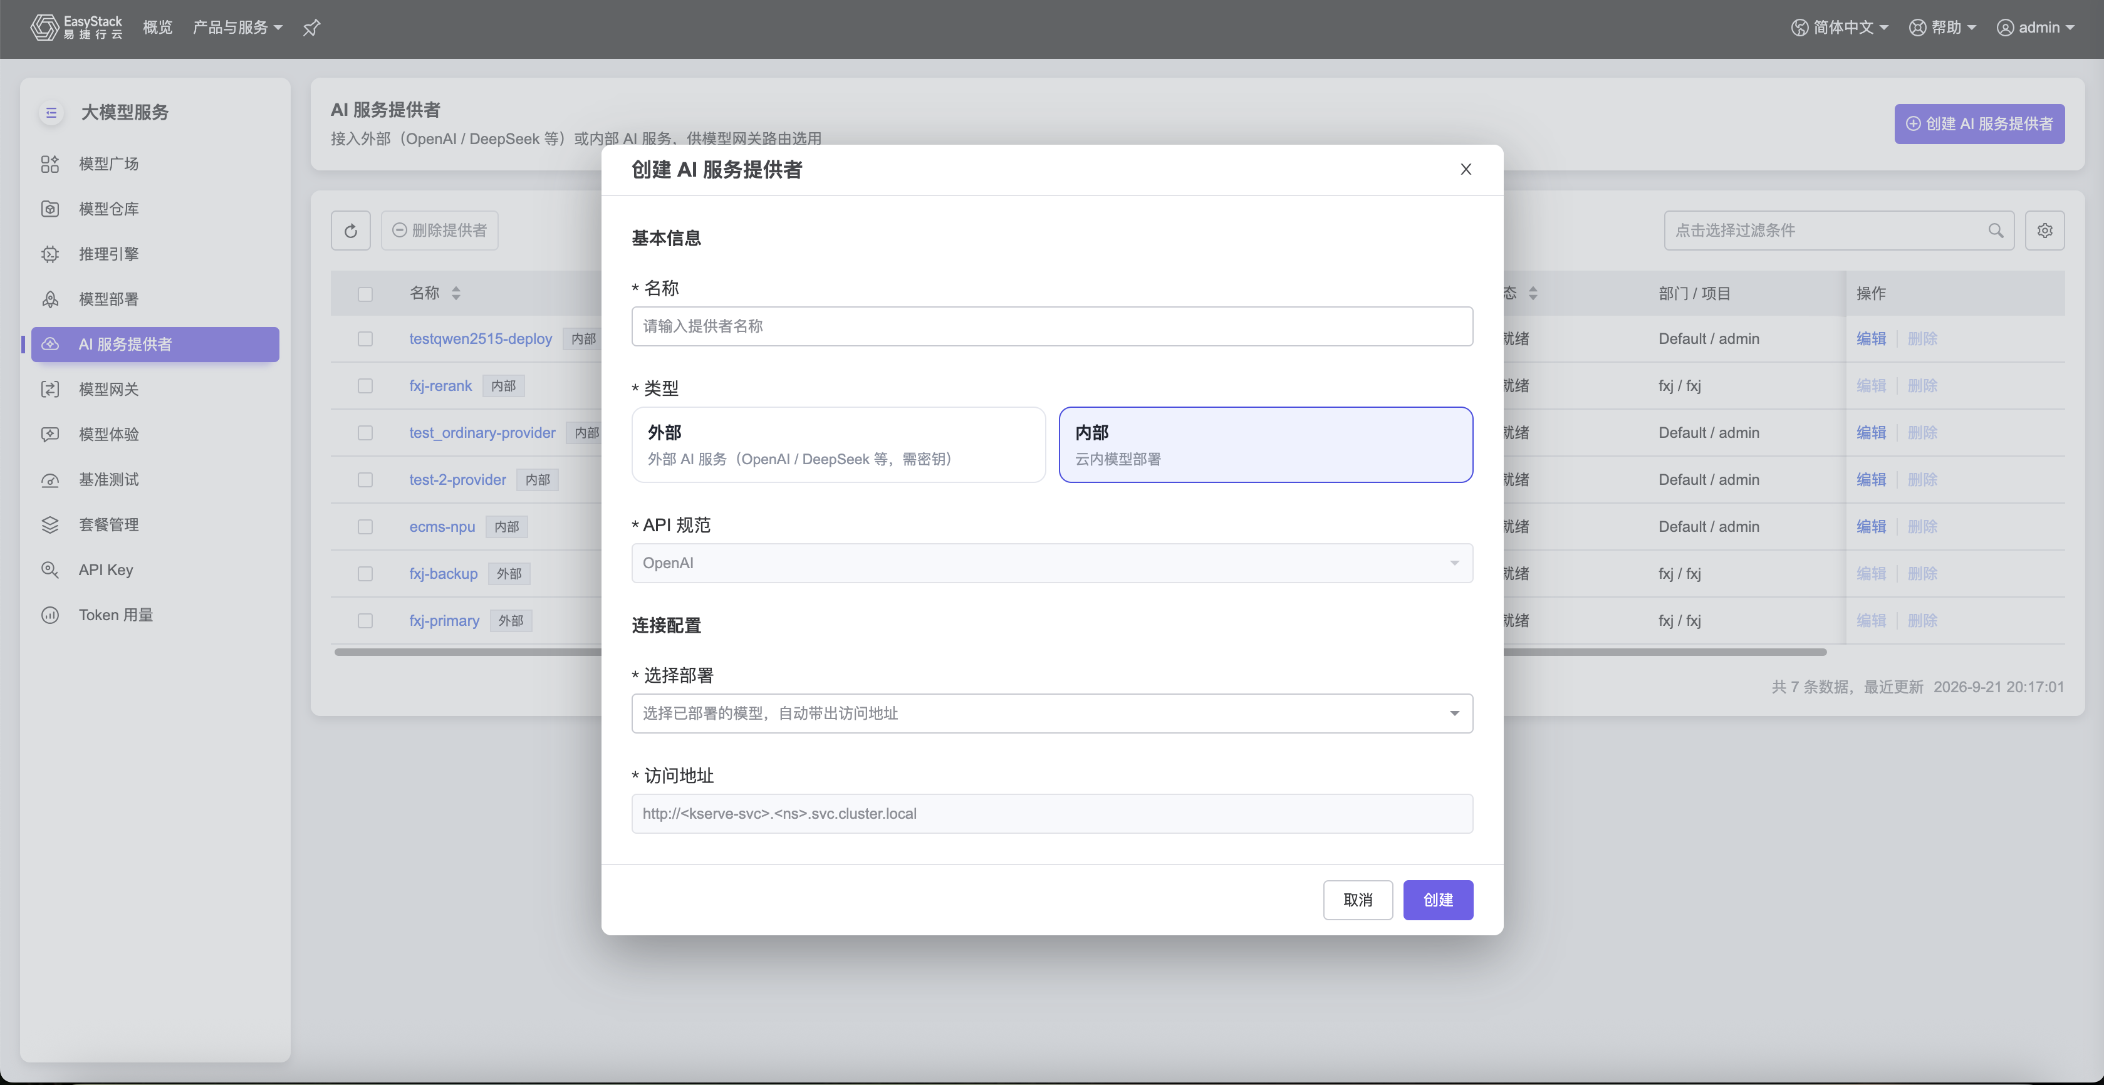Click the 模型网关 sidebar icon

coord(50,390)
